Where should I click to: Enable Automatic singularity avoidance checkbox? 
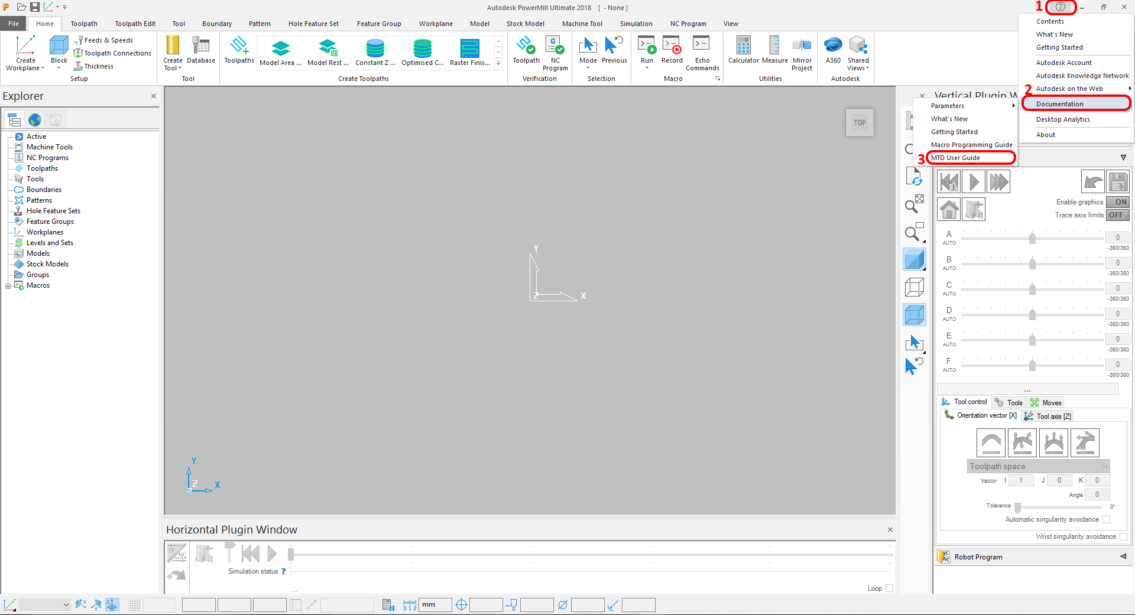(1107, 520)
